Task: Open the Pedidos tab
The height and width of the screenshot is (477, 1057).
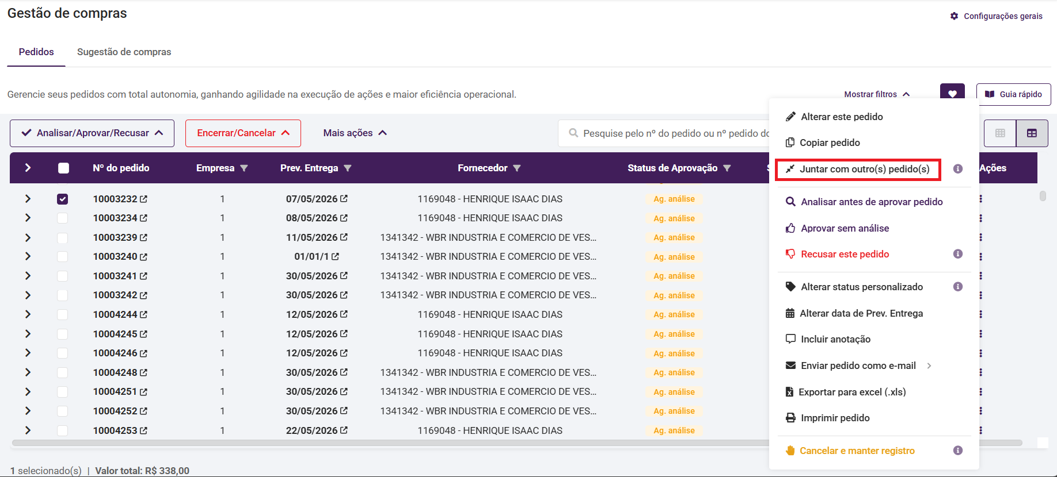Action: (36, 52)
